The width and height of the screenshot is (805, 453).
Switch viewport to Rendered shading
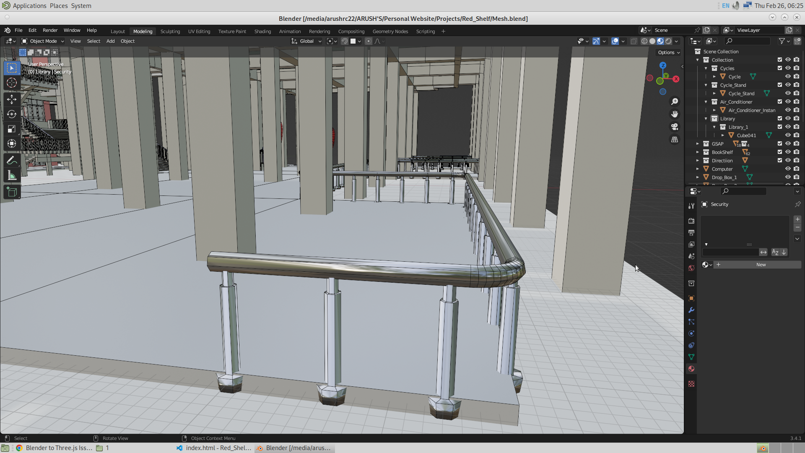668,41
